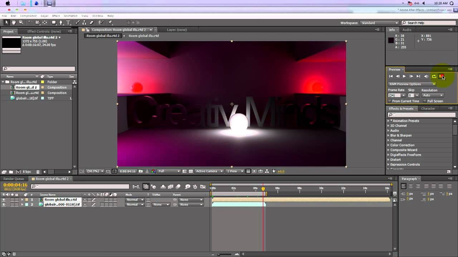Click the 8 bpc color depth button
The height and width of the screenshot is (257, 458).
click(x=27, y=172)
